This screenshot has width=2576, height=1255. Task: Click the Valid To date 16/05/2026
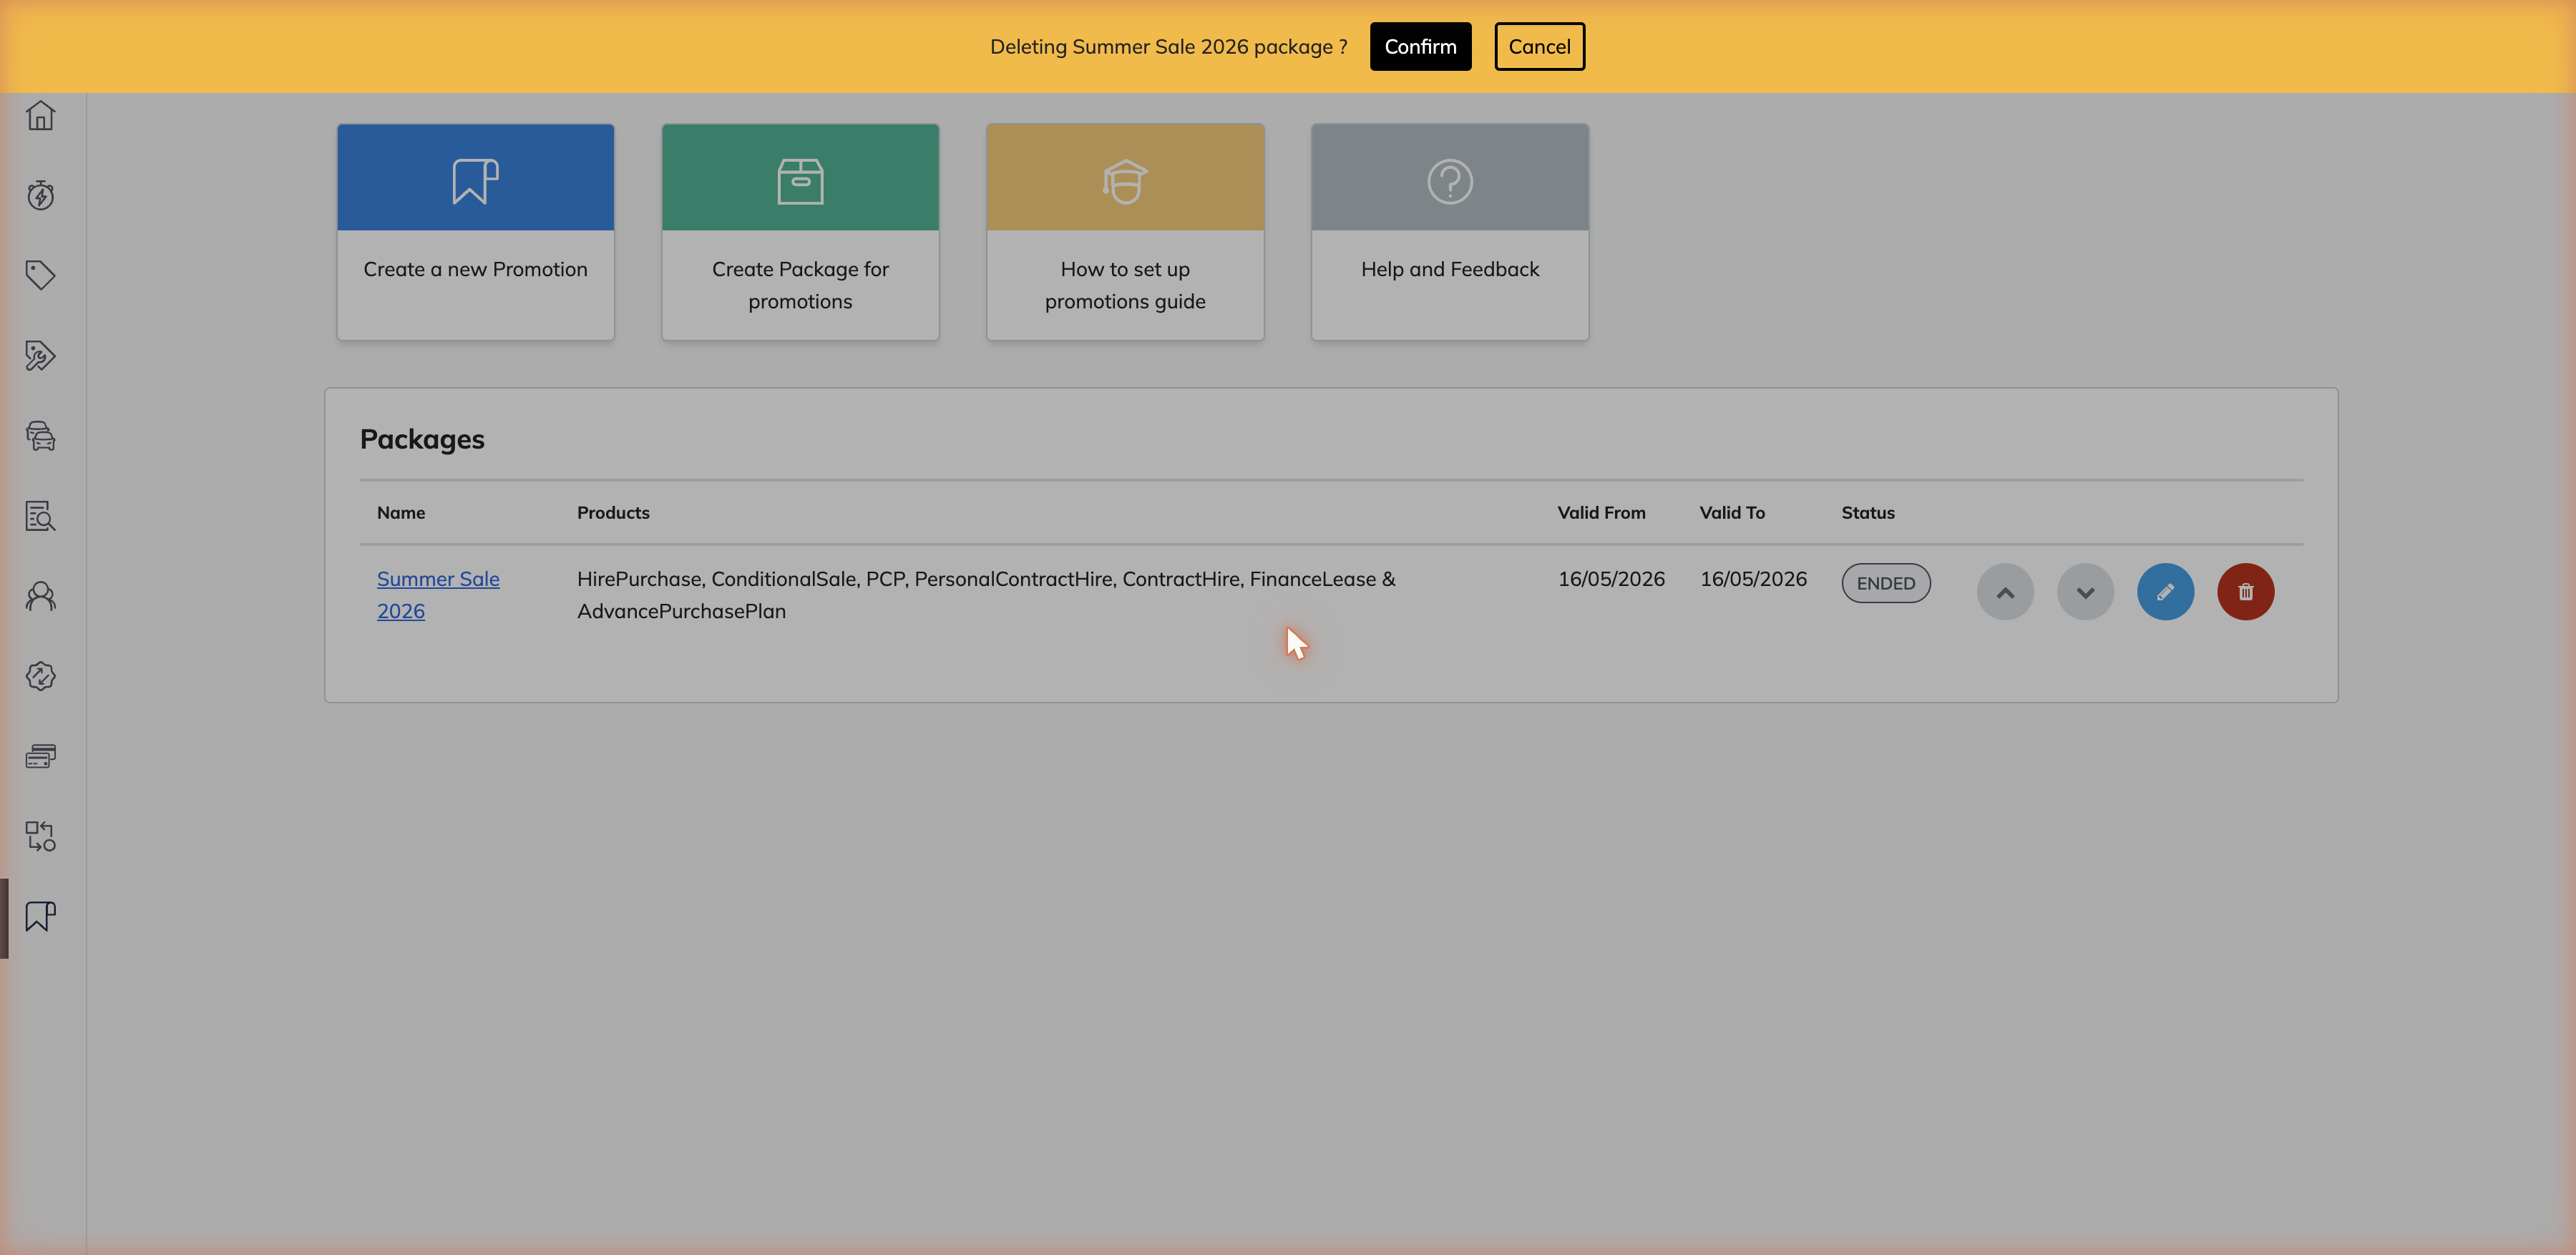pos(1753,579)
